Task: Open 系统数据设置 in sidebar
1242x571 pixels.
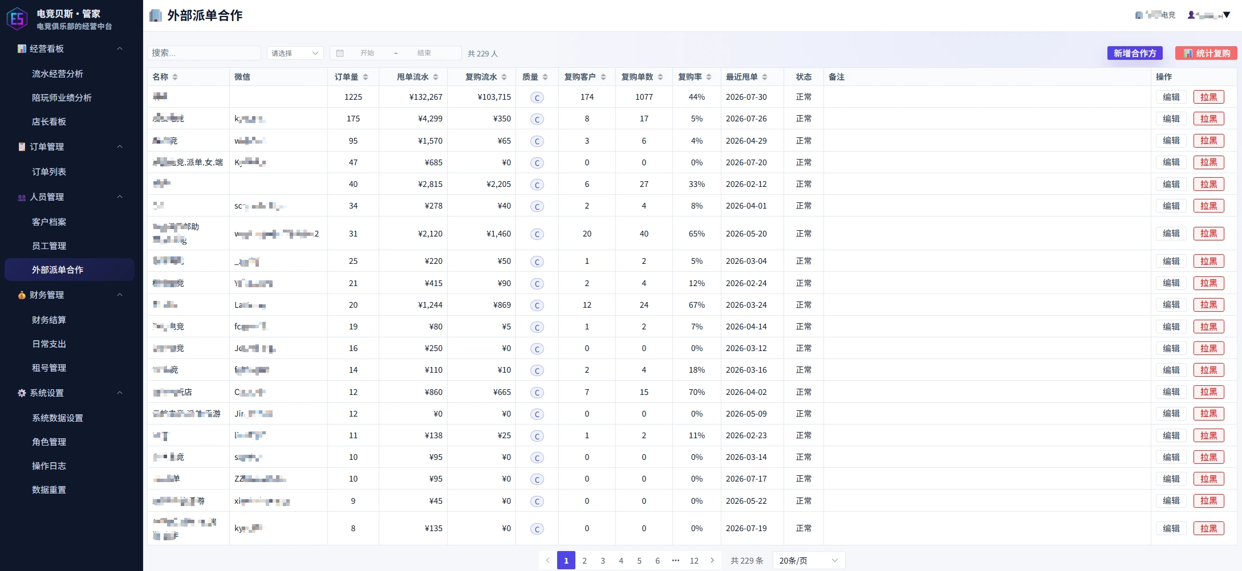Action: 58,418
